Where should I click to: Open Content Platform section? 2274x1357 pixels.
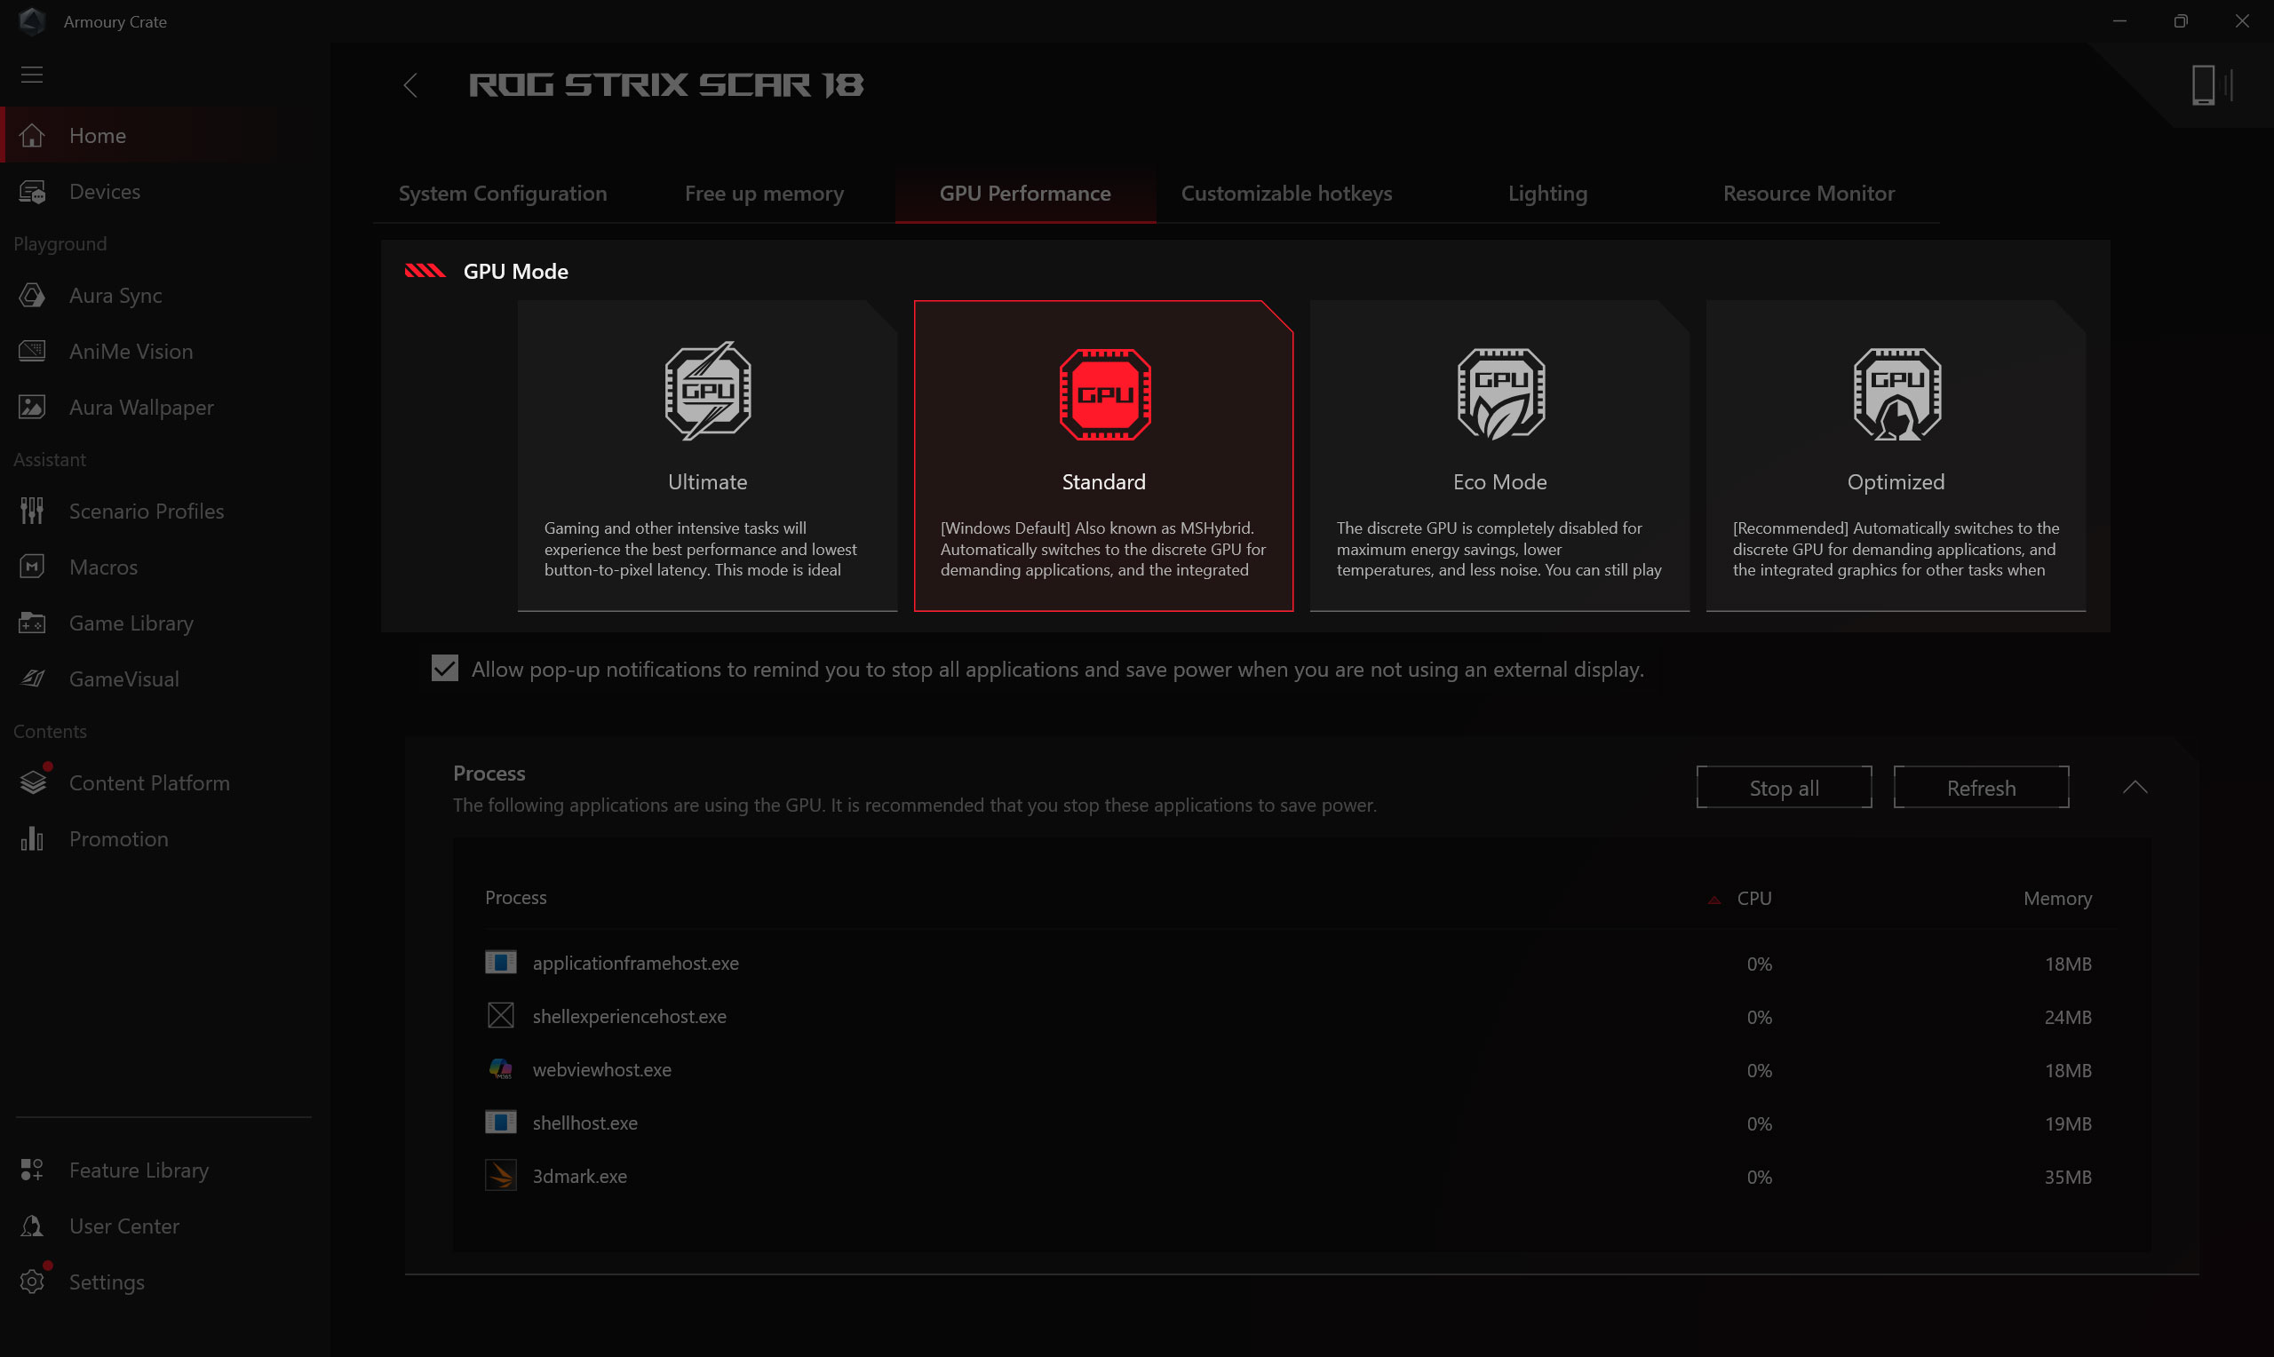tap(149, 782)
